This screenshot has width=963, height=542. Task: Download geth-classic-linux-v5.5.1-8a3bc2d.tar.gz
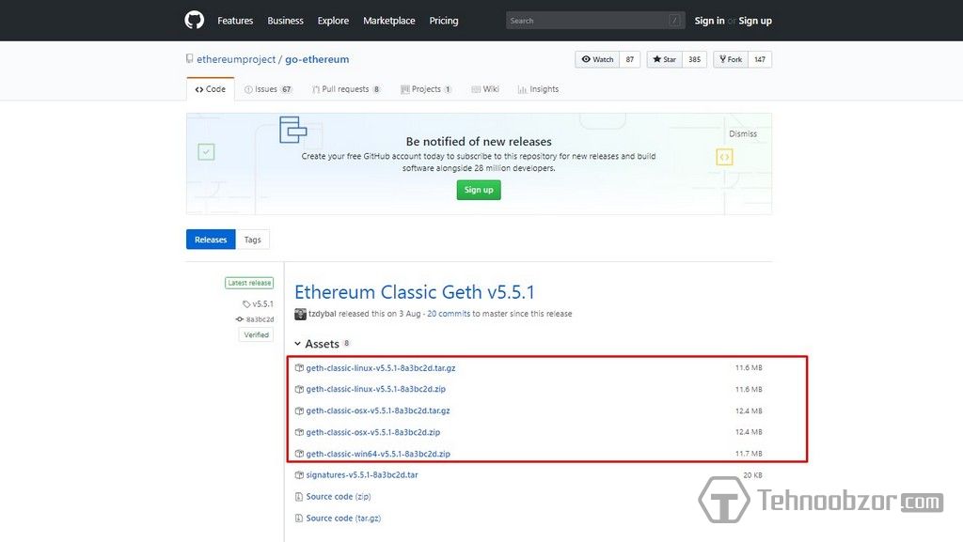click(381, 368)
